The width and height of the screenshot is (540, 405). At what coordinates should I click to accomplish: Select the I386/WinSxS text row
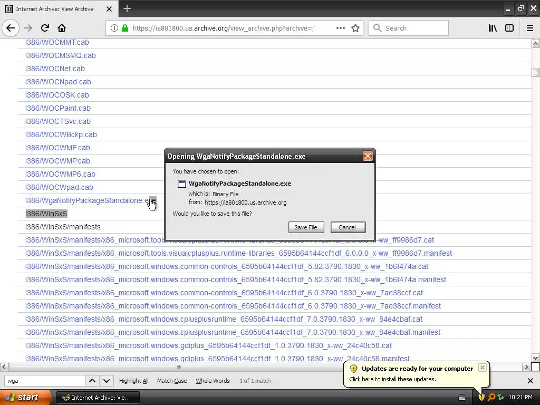[46, 214]
